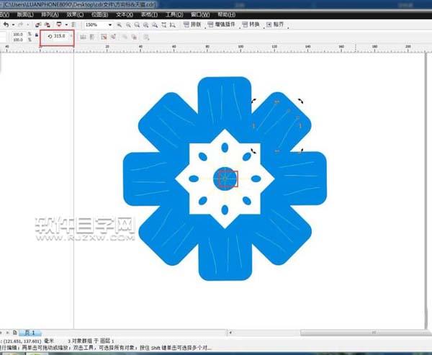Viewport: 432px width, 355px height.
Task: Click the zoom to page width icon
Action: coord(164,25)
